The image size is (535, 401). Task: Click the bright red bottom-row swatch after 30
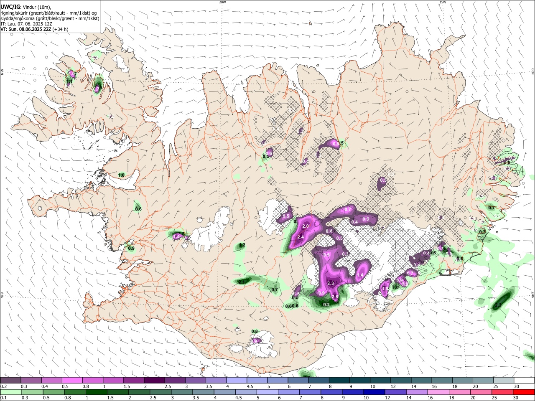[x=523, y=392]
